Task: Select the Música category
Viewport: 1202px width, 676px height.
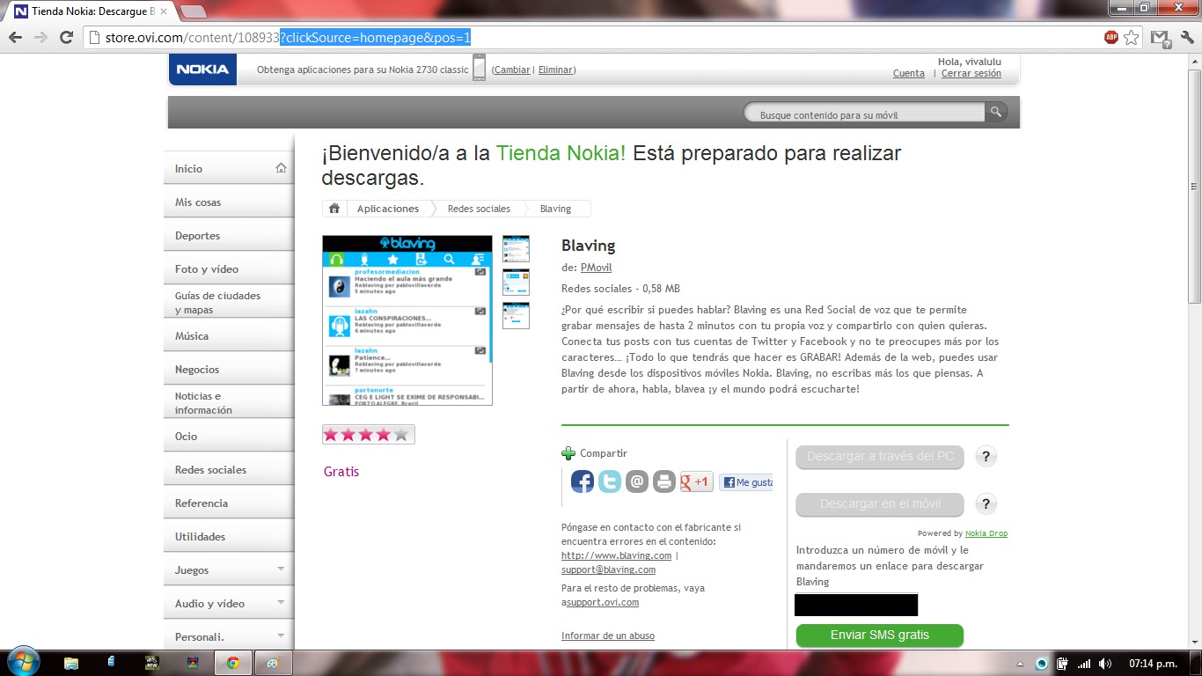Action: (x=229, y=335)
